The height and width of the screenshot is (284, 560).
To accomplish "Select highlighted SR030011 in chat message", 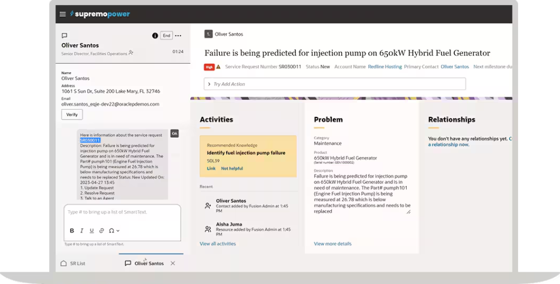I will (90, 140).
